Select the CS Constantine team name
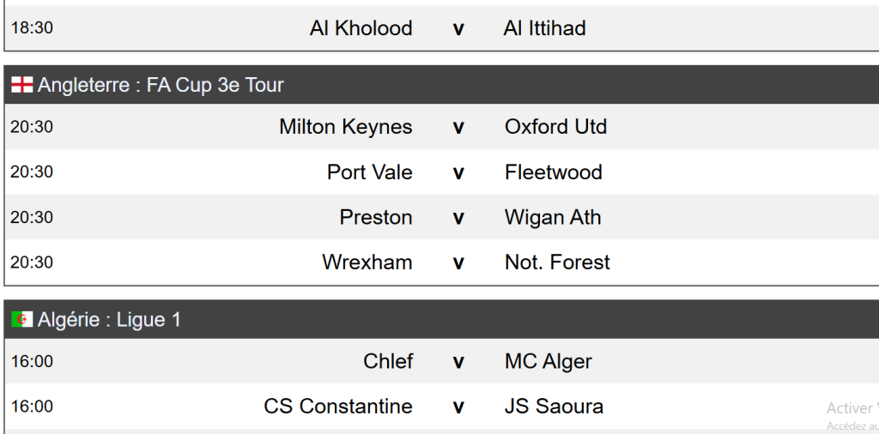This screenshot has width=879, height=434. coord(338,407)
